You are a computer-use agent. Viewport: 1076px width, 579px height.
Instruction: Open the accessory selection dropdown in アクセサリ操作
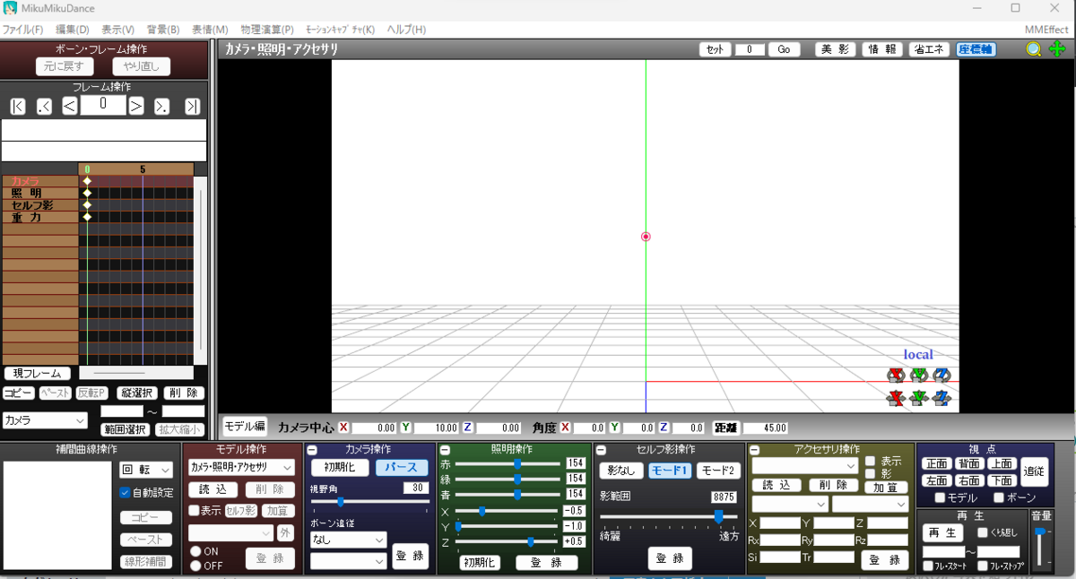tap(805, 466)
